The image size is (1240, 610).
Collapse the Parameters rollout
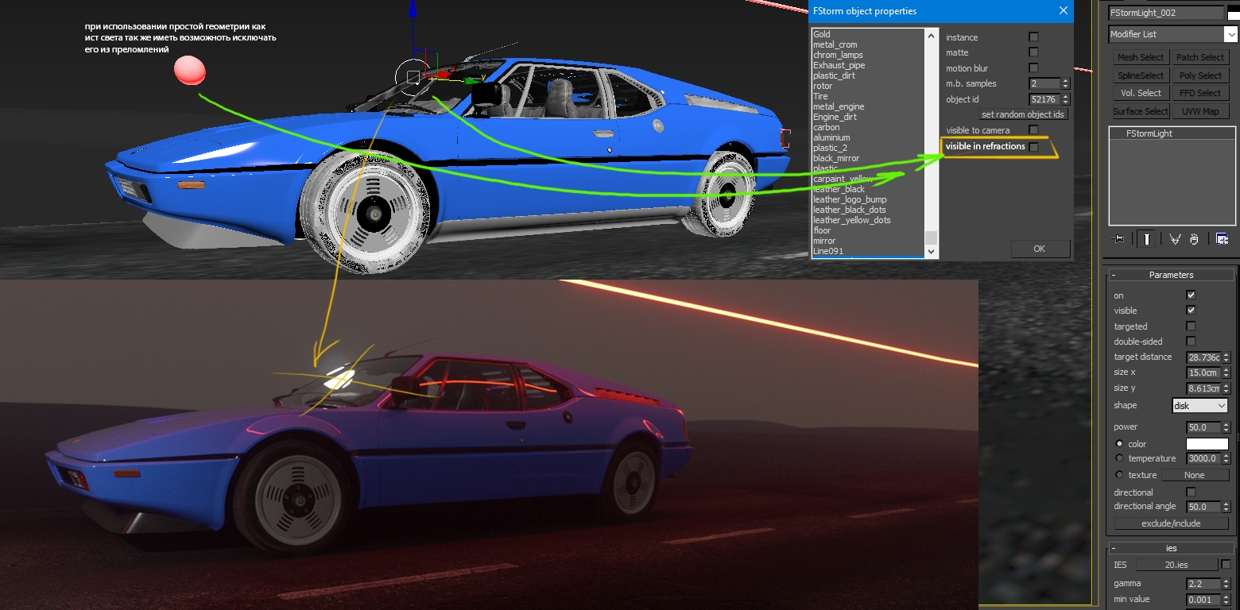coord(1114,275)
